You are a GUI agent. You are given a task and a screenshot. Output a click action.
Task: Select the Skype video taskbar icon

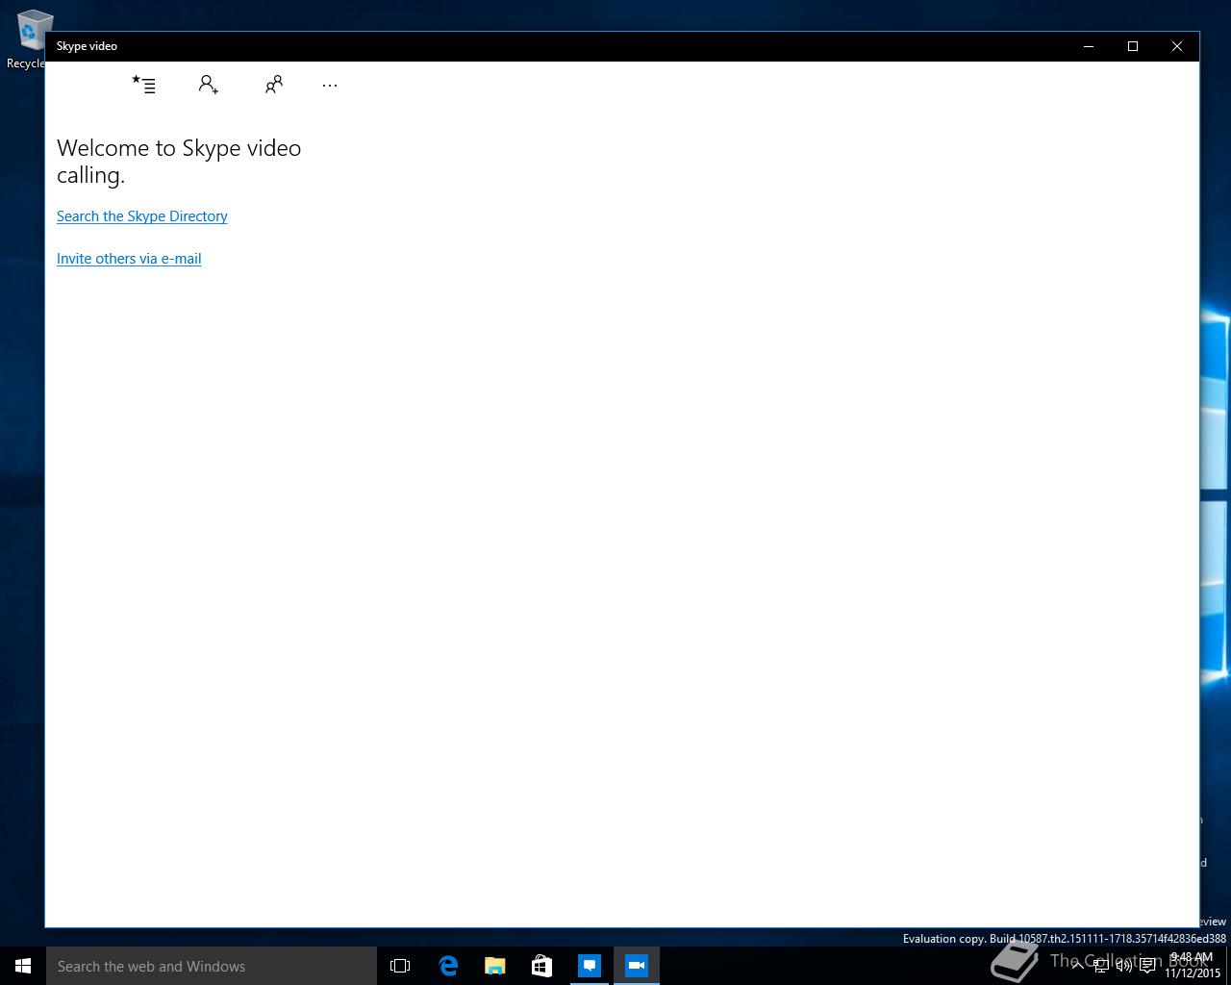pyautogui.click(x=637, y=966)
